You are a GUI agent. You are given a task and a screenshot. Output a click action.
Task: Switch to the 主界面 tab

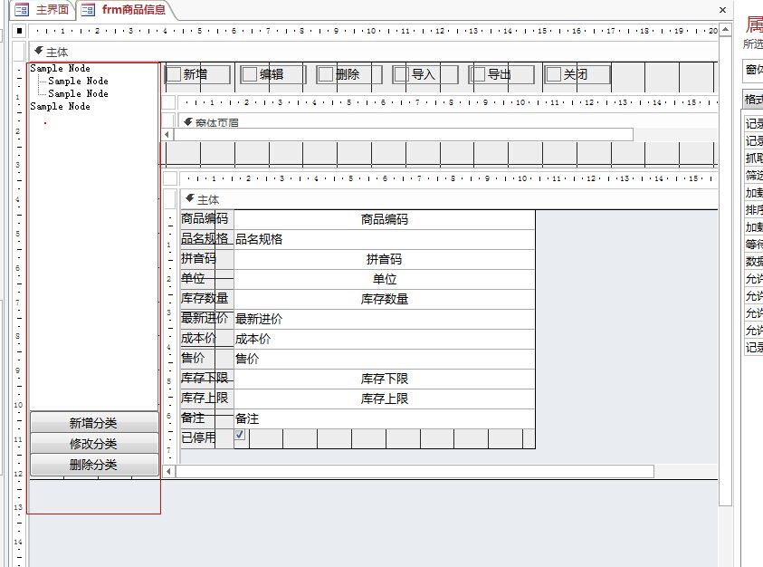pos(52,10)
